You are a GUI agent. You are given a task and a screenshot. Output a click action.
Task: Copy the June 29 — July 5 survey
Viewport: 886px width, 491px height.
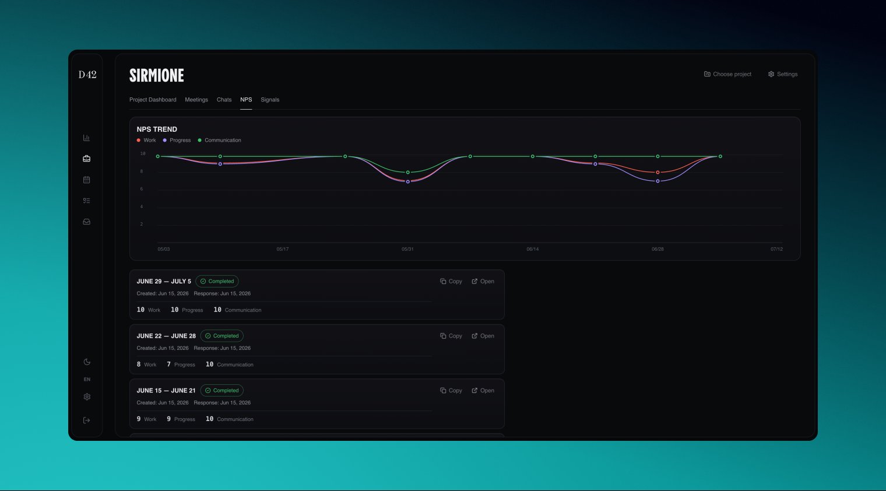451,281
